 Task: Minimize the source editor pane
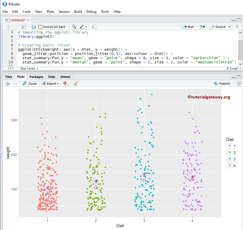[233, 20]
